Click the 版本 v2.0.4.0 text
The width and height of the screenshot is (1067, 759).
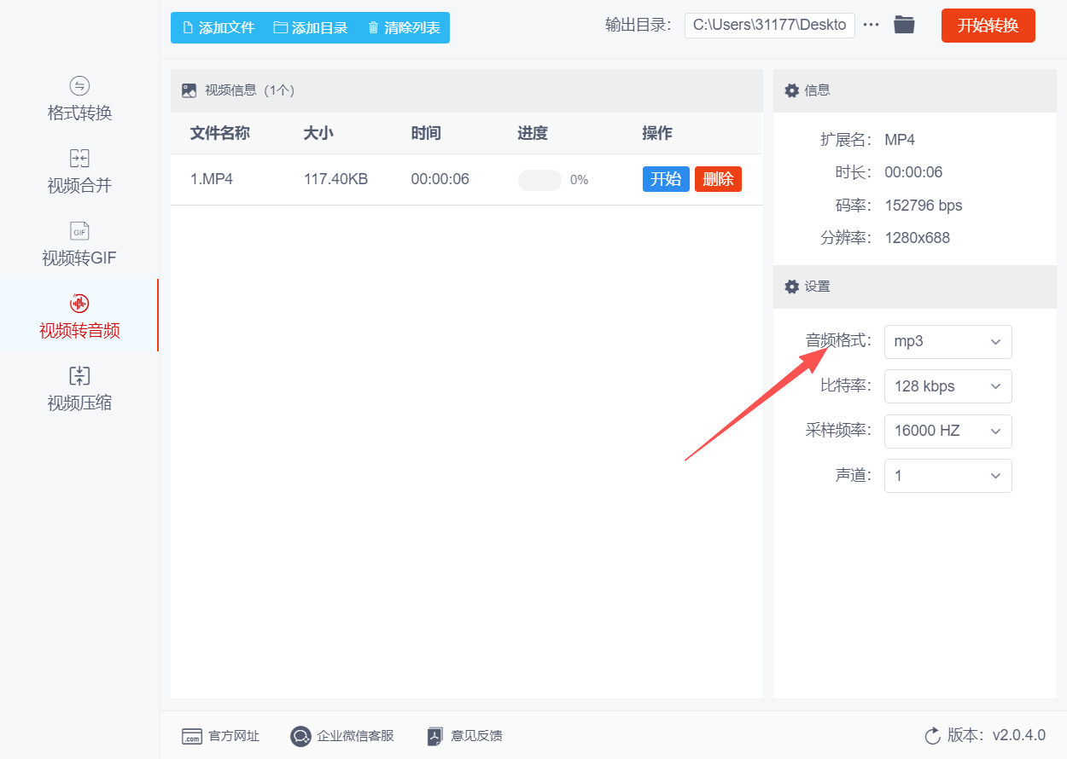point(996,735)
